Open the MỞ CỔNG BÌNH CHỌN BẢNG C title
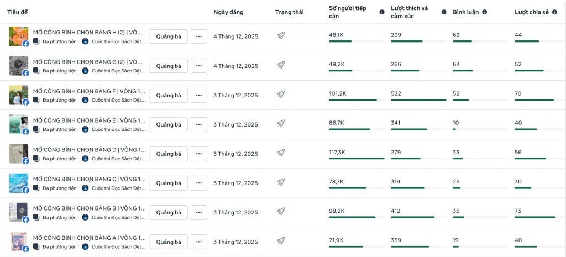Viewport: 566px width, 257px height. pyautogui.click(x=90, y=179)
